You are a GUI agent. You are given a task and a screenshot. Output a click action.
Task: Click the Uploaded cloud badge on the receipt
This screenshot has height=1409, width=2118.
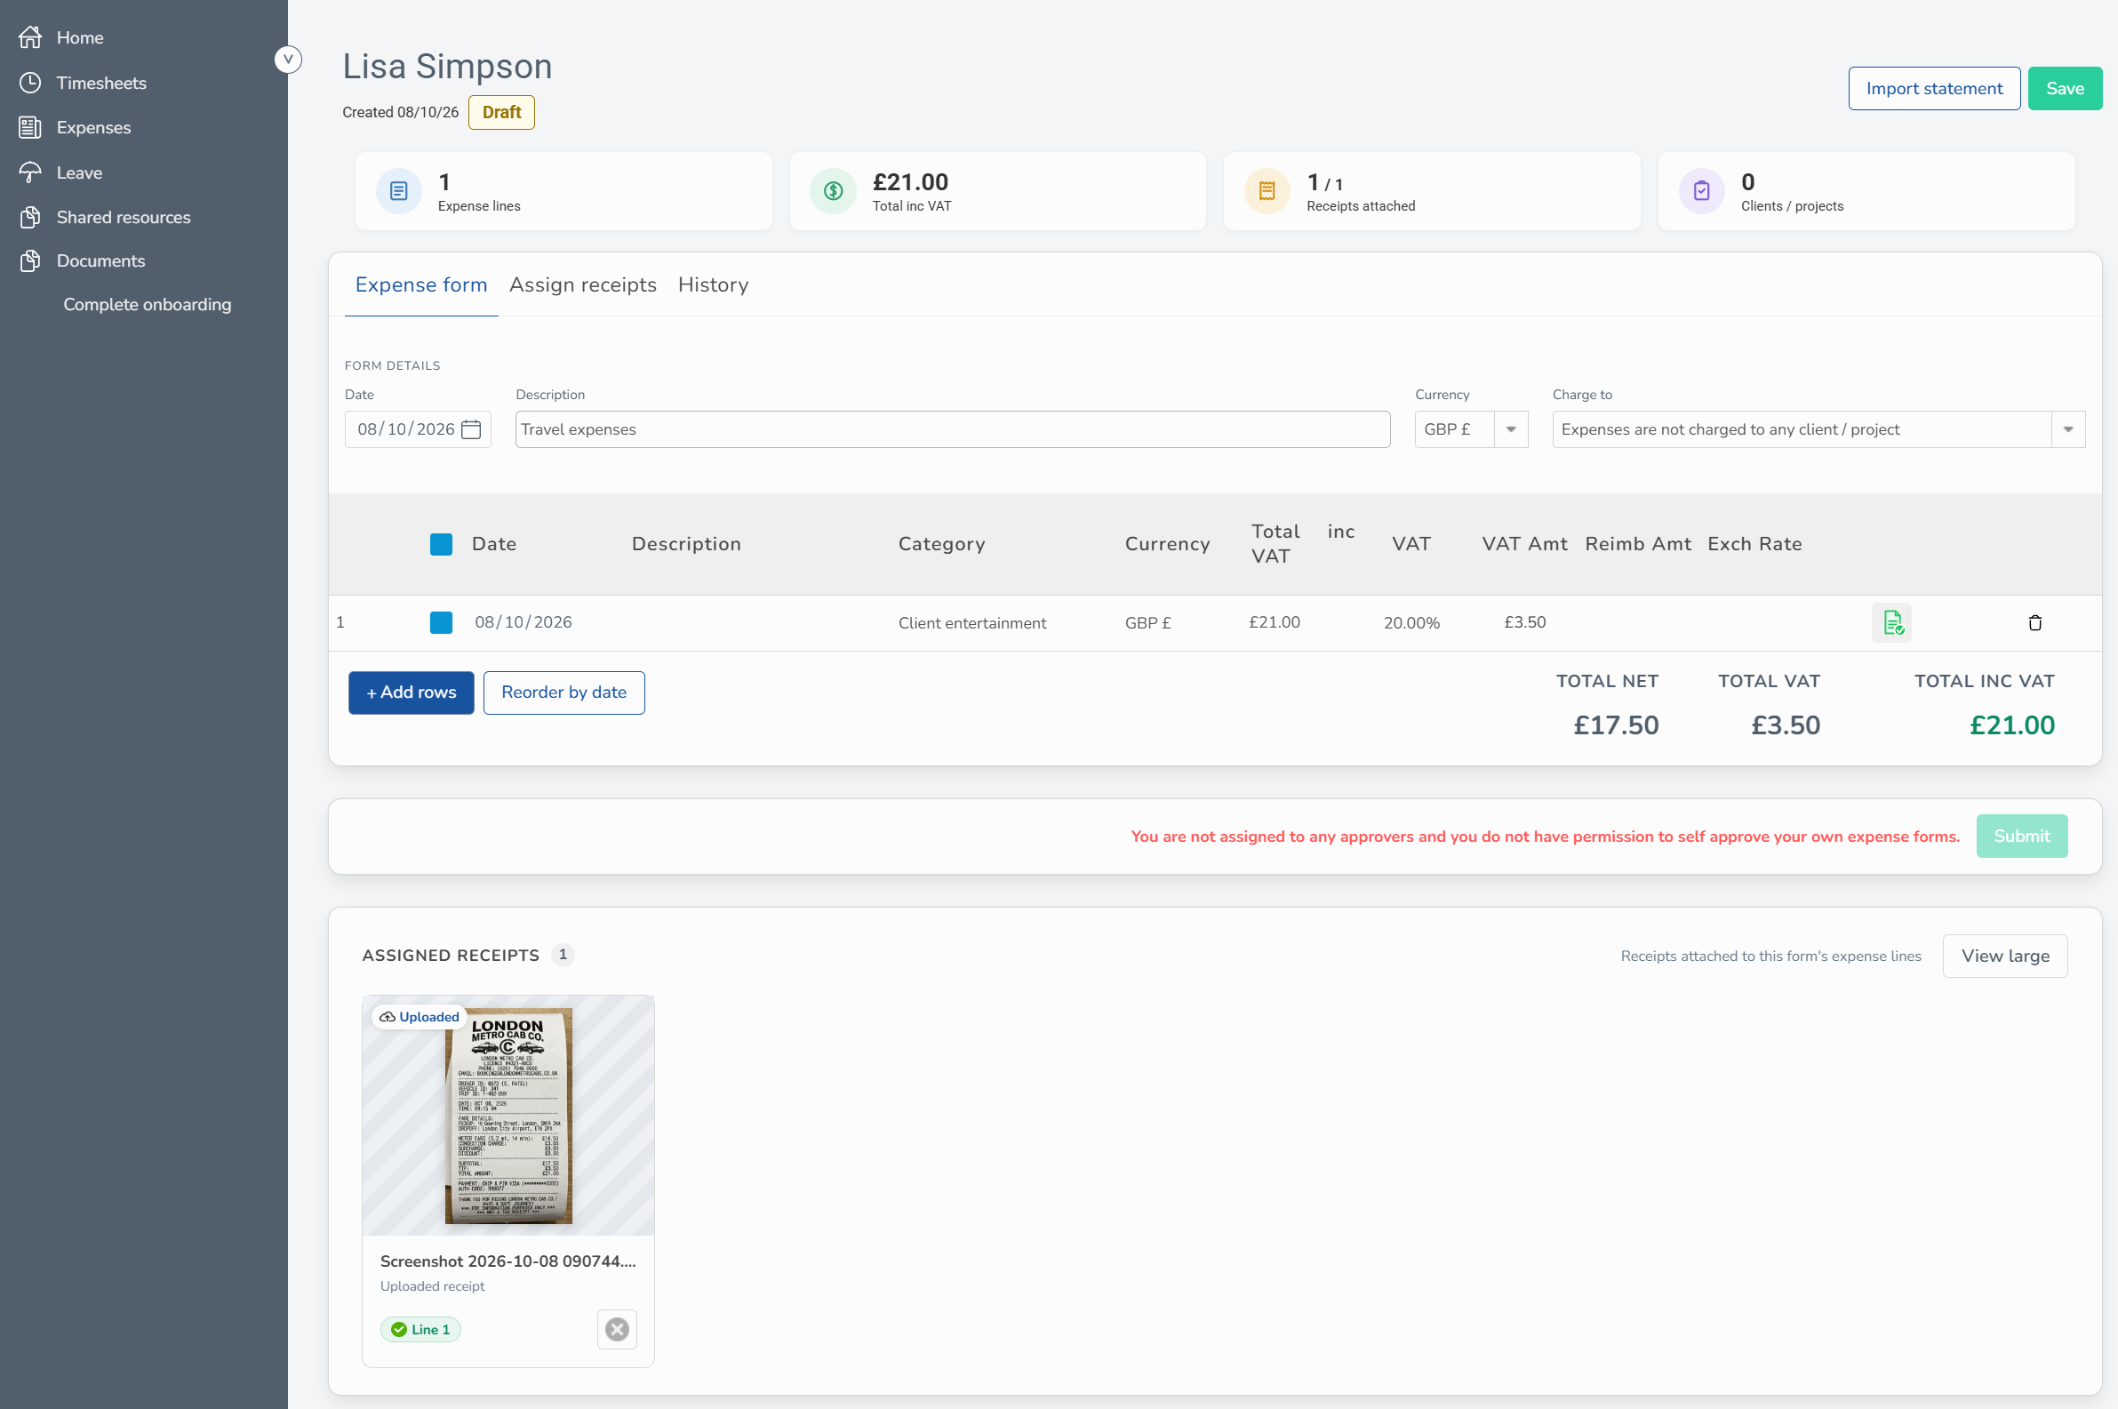pyautogui.click(x=420, y=1017)
